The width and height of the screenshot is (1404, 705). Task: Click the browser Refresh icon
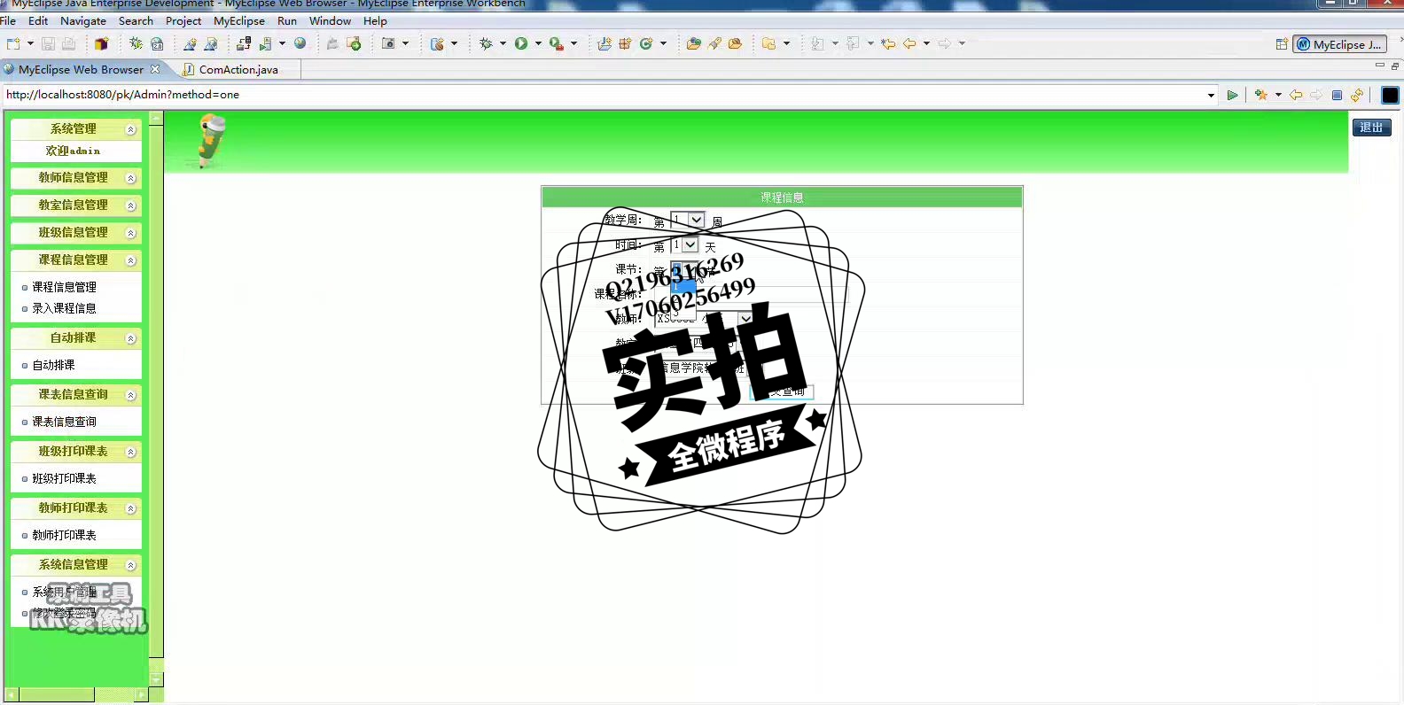(x=1357, y=95)
